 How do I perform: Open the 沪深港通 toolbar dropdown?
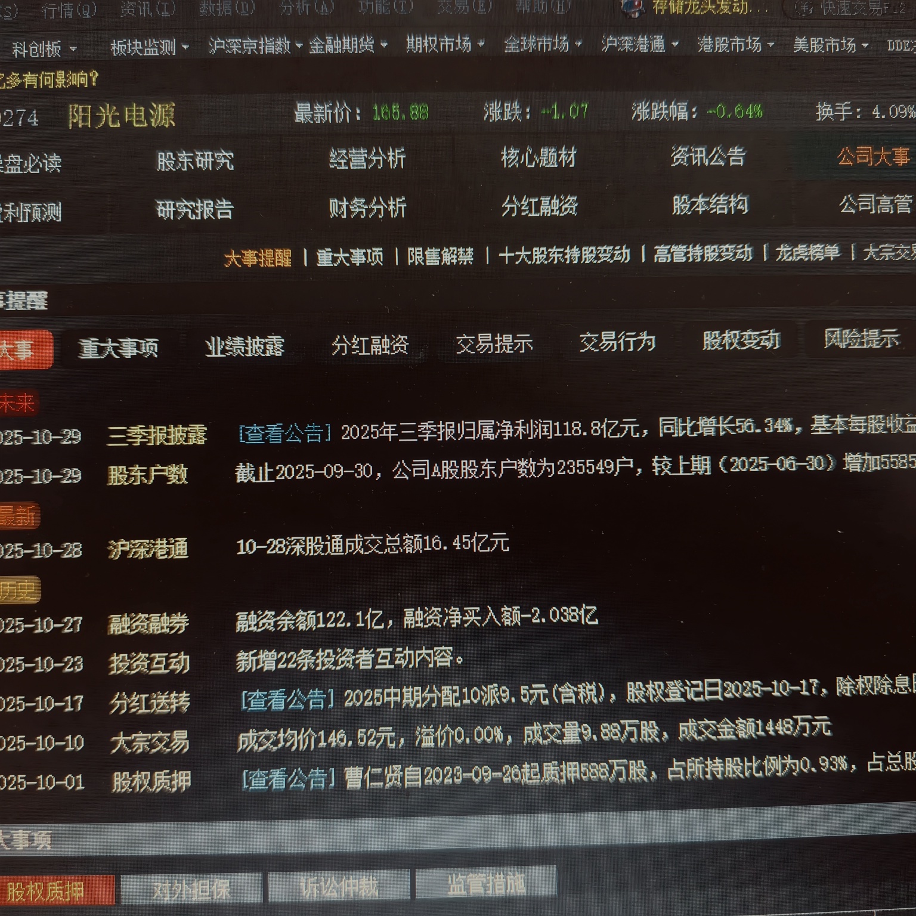pos(639,44)
